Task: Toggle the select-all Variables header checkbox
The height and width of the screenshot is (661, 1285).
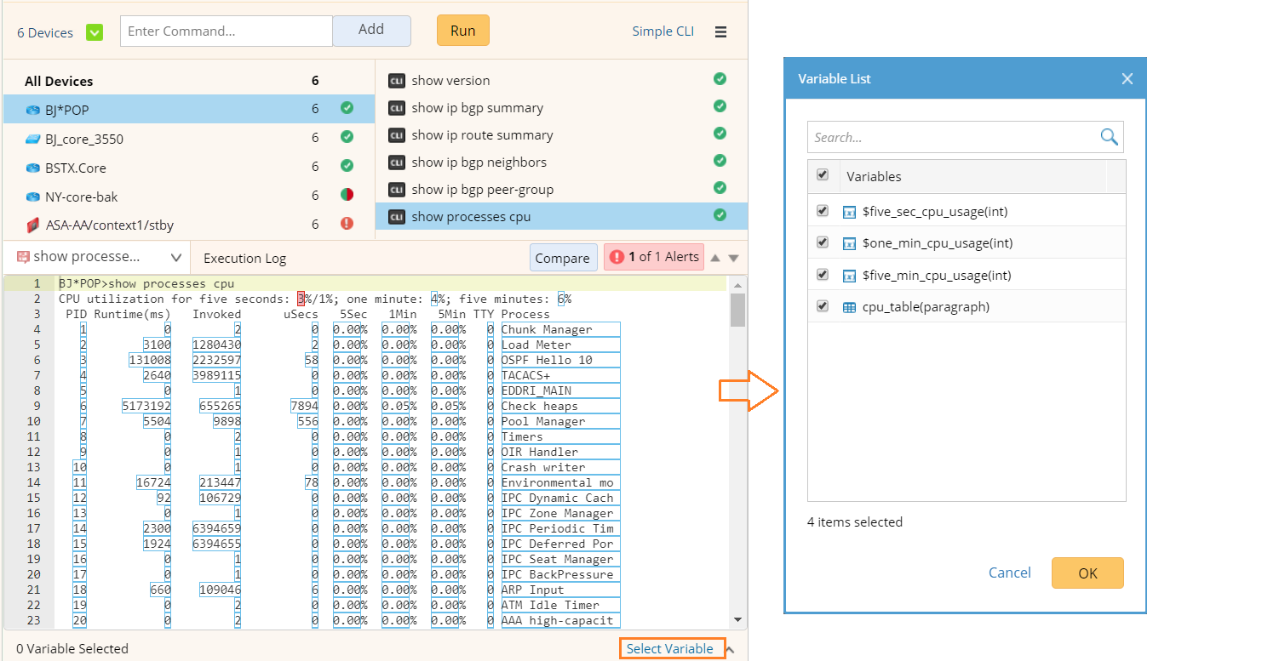Action: click(823, 175)
